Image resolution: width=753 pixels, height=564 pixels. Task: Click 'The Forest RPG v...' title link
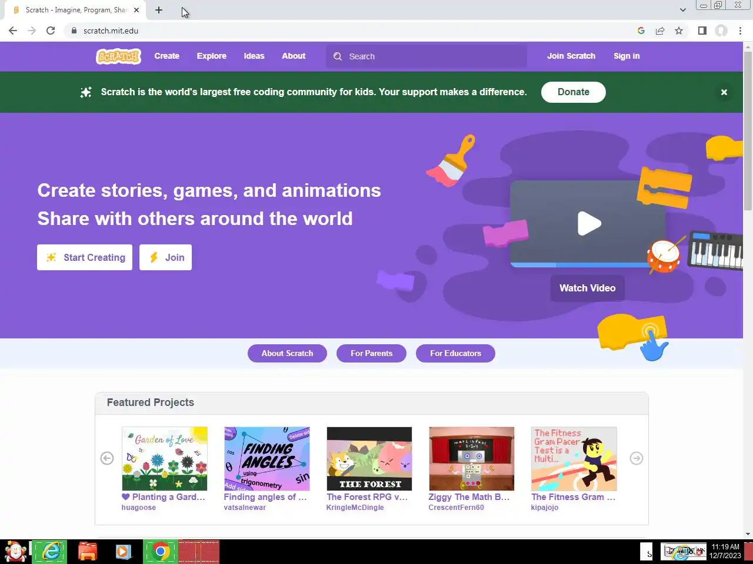coord(367,497)
